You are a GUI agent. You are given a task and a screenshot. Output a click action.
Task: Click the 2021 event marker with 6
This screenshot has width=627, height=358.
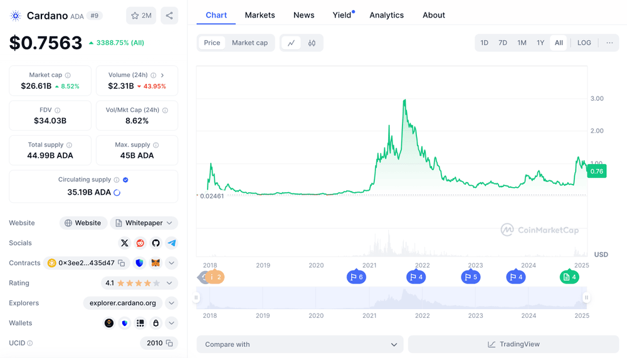coord(356,277)
